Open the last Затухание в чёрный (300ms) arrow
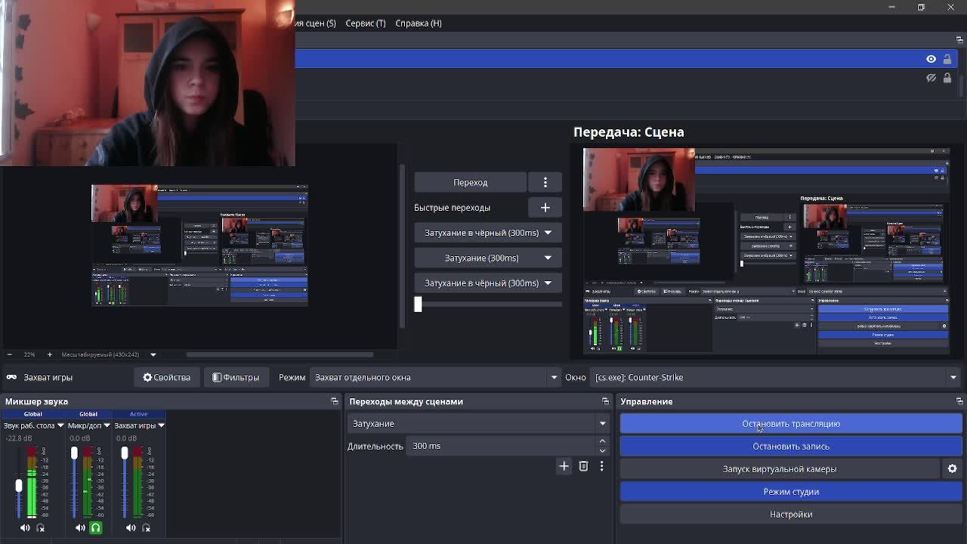 tap(548, 283)
